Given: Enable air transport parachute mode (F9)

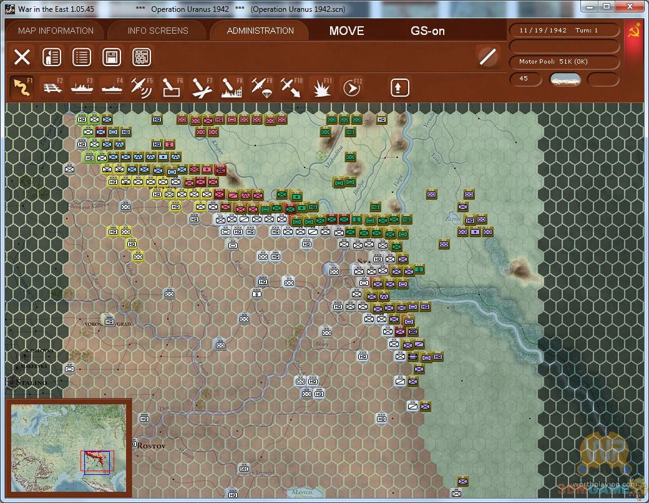Looking at the screenshot, I should coord(261,87).
